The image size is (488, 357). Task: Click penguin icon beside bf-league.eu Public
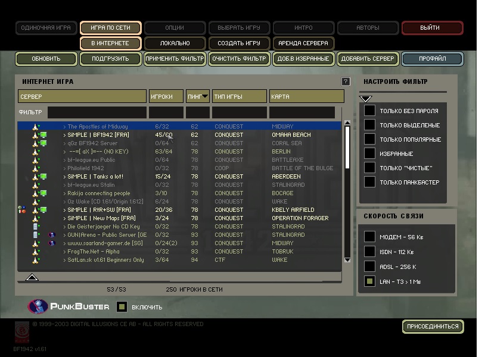(36, 160)
